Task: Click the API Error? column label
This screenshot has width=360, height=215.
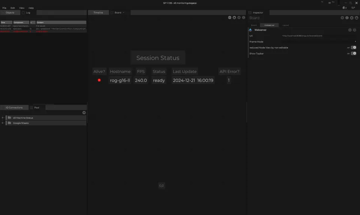Action: (229, 71)
